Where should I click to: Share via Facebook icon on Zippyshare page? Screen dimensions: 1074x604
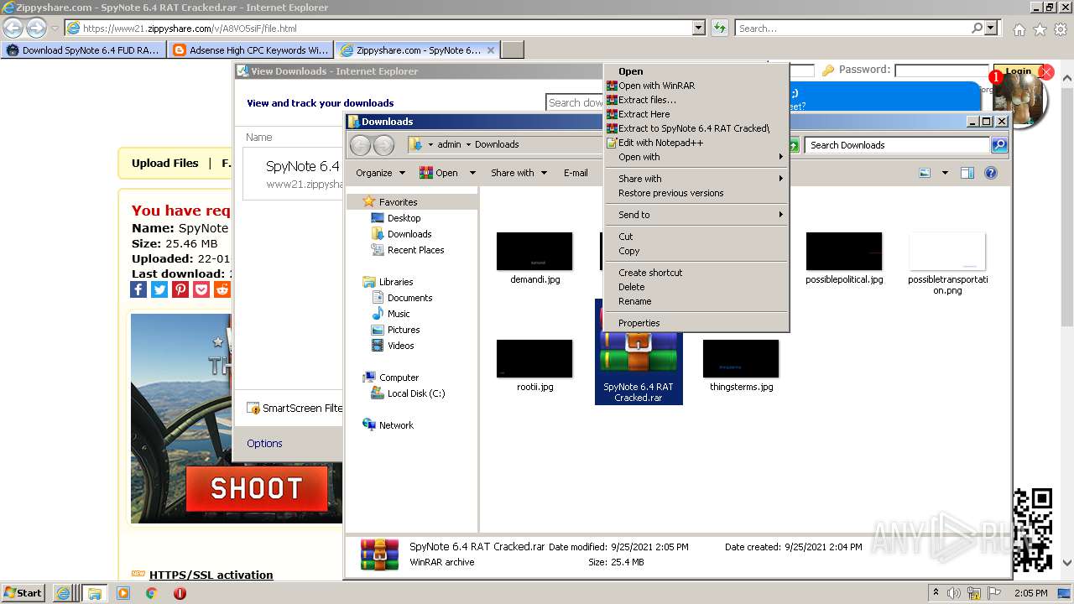(x=138, y=289)
